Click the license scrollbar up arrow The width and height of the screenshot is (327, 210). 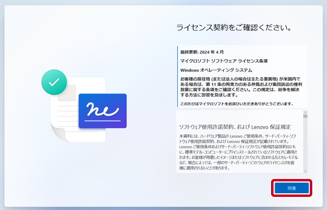(x=305, y=112)
